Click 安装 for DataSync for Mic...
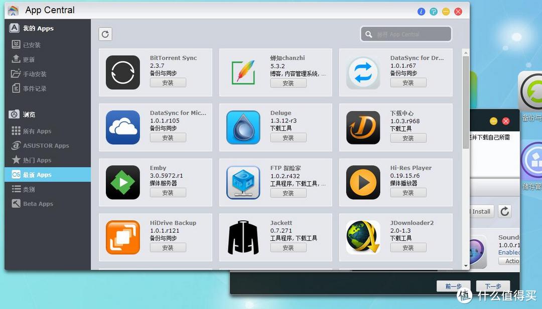The width and height of the screenshot is (542, 309). pyautogui.click(x=168, y=137)
